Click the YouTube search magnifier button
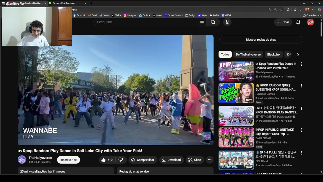The width and height of the screenshot is (323, 182). coord(213,22)
